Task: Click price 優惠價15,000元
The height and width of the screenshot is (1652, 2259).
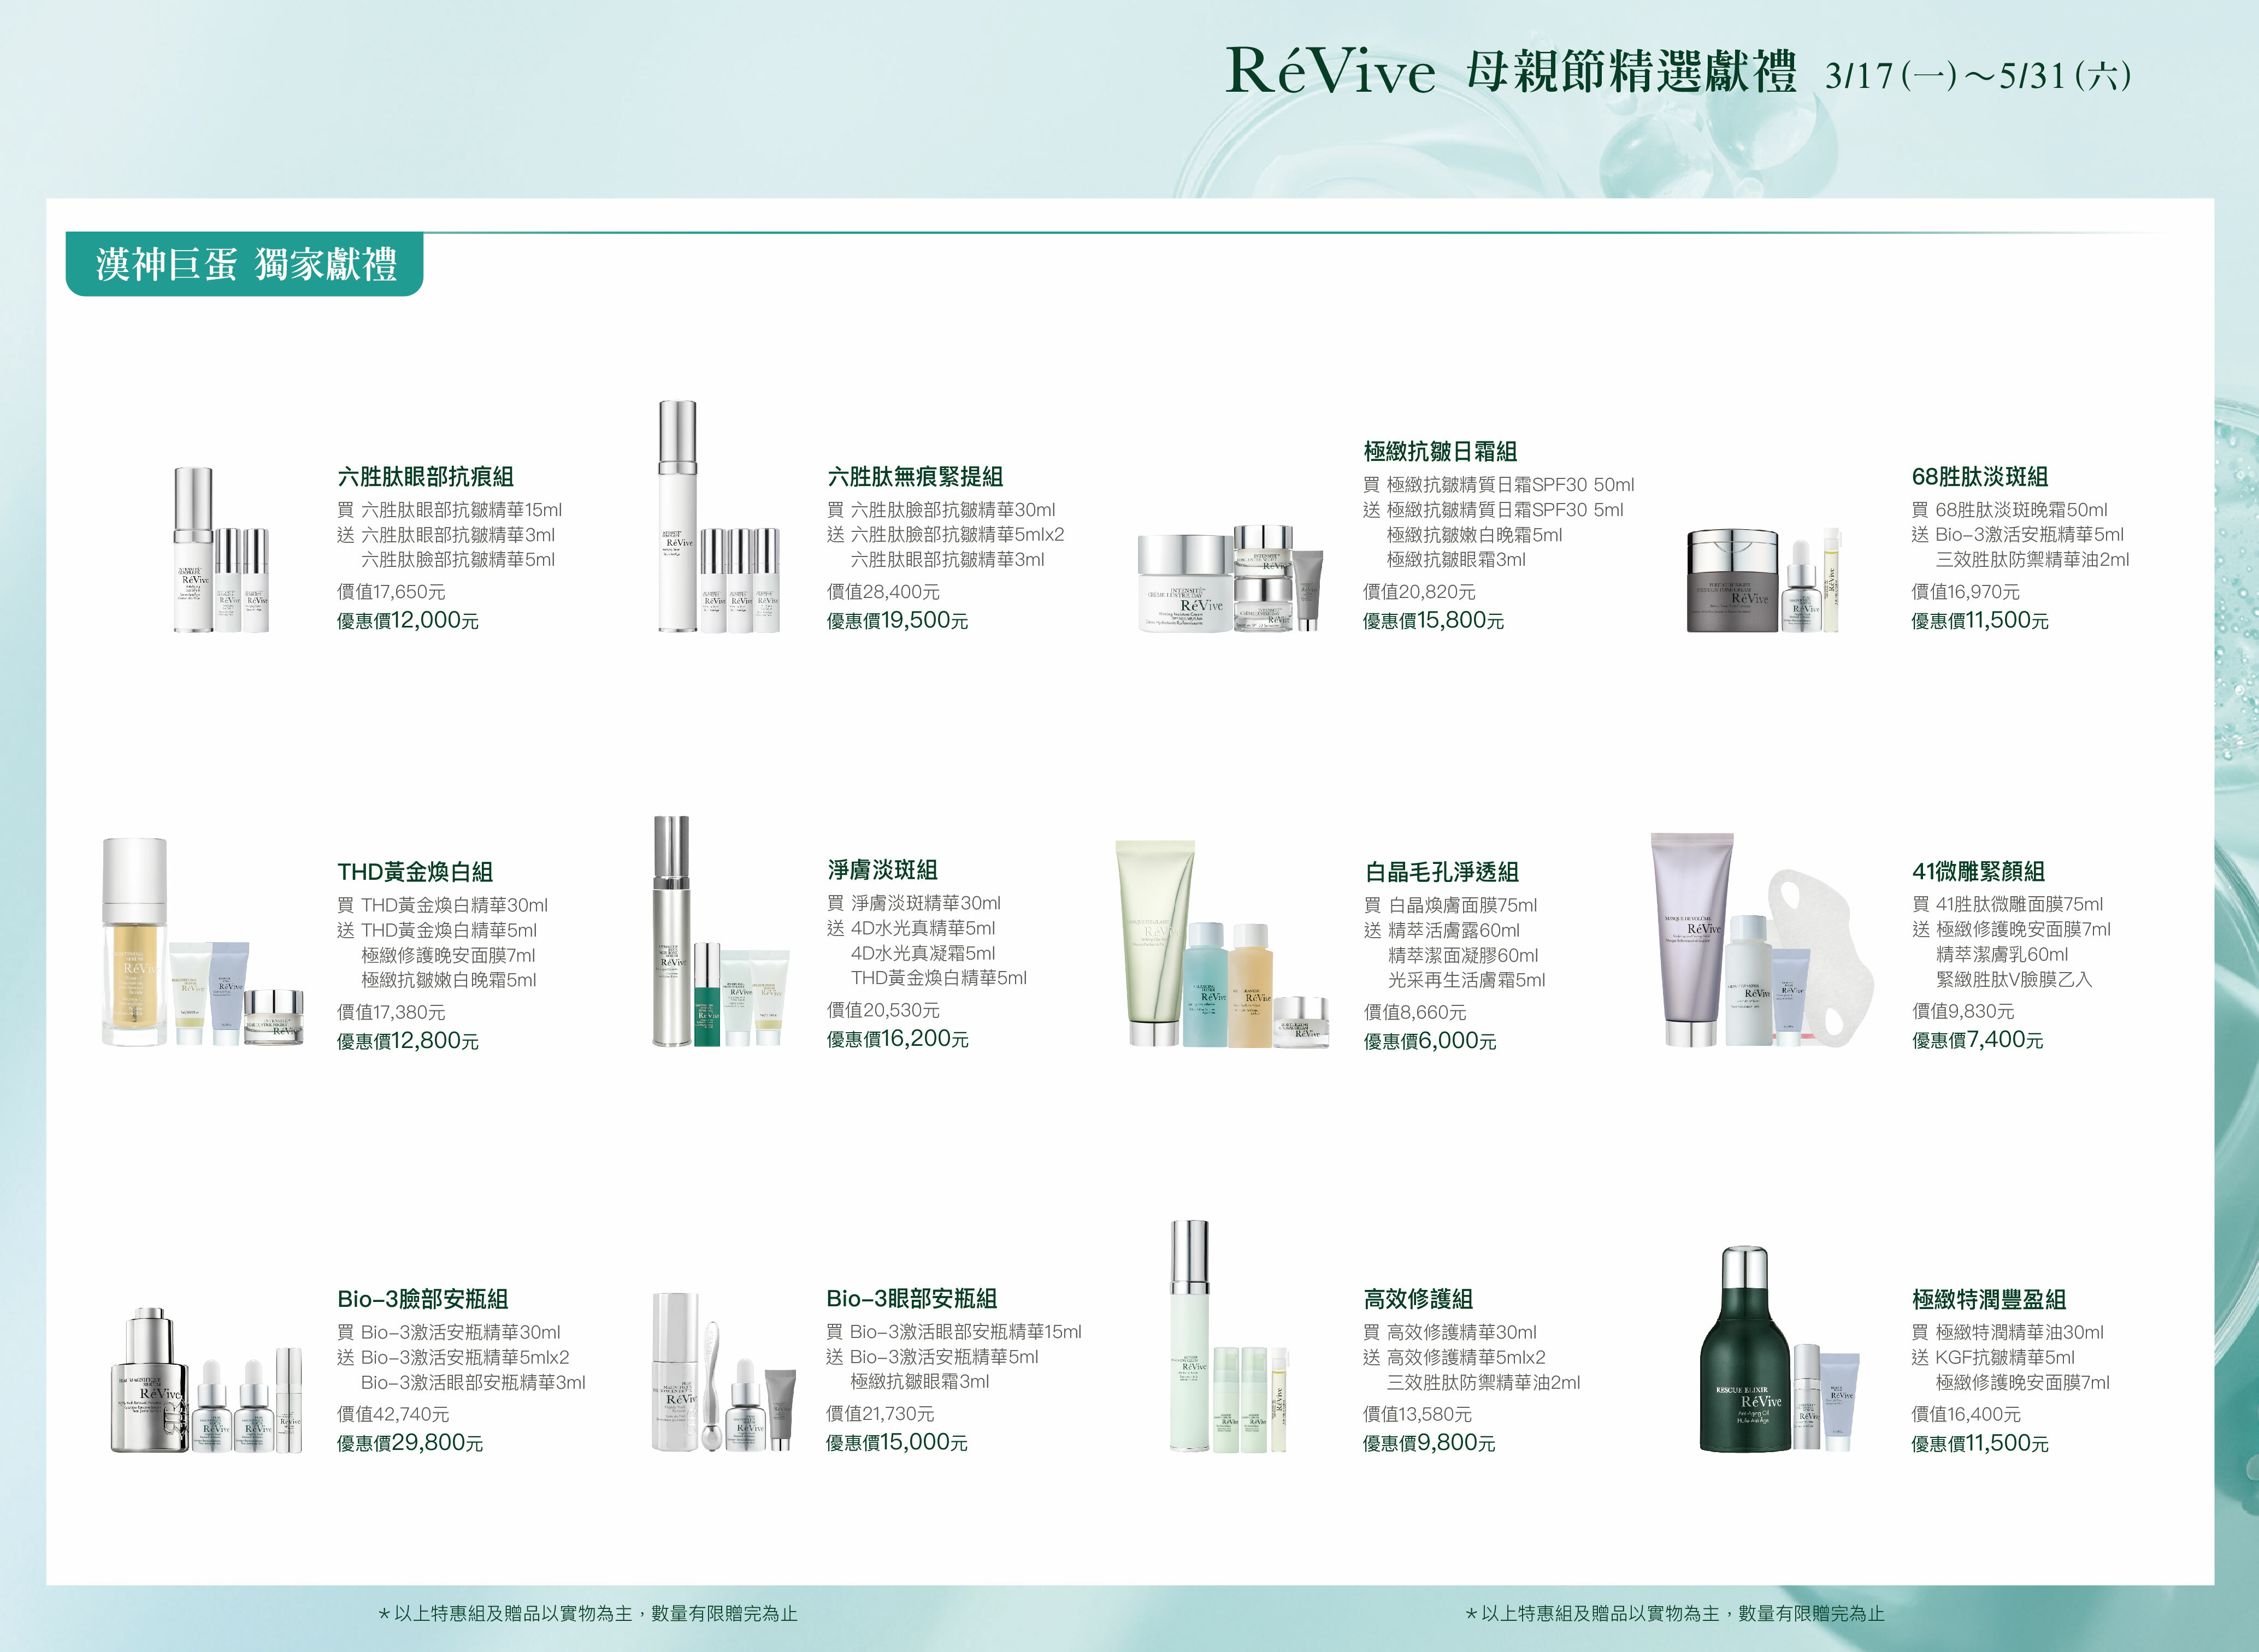Action: [896, 1442]
